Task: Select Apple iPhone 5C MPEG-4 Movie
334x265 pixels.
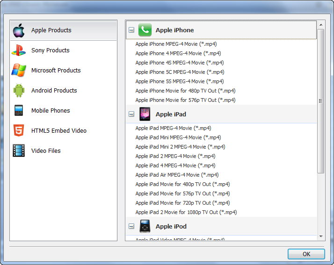Action: [180, 72]
